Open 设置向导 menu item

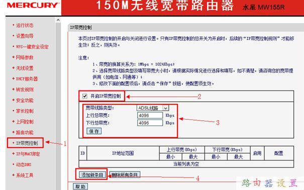coord(25,36)
